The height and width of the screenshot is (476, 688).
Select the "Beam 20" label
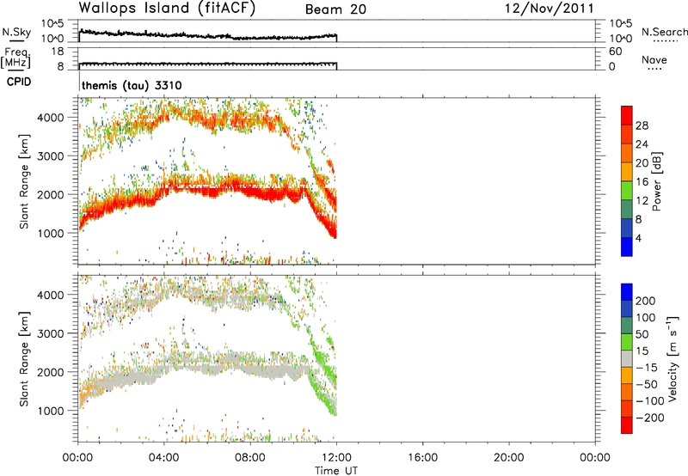(x=335, y=9)
